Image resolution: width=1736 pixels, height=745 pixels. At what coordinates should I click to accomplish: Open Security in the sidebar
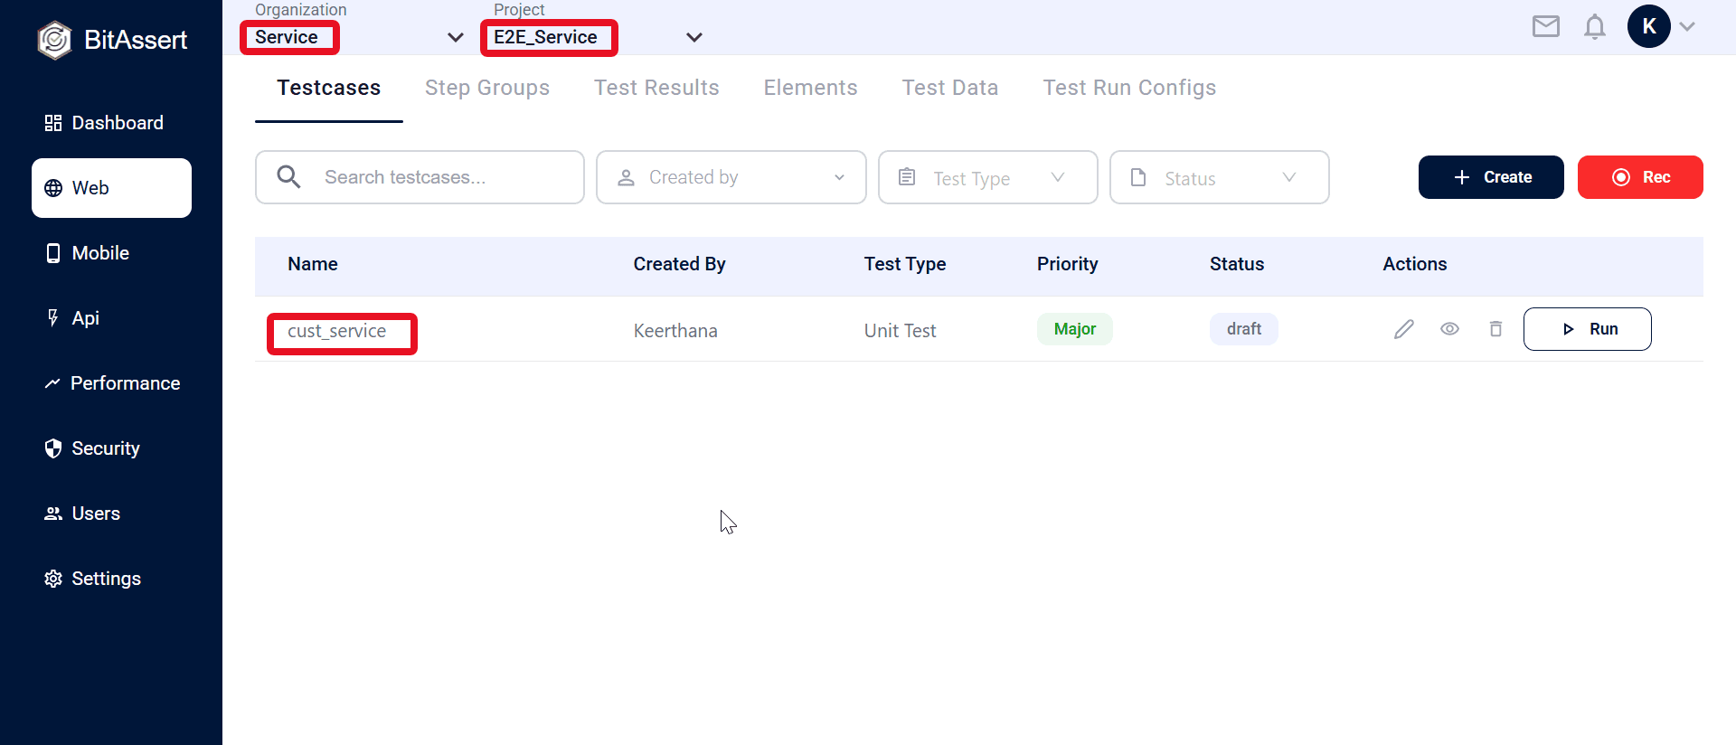click(x=111, y=448)
